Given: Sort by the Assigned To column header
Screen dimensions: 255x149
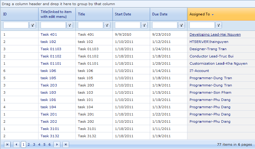Looking at the screenshot, I should click(x=200, y=14).
